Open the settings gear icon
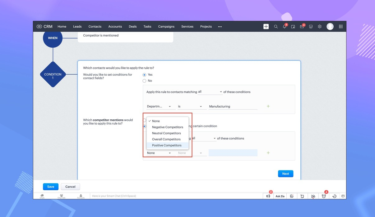This screenshot has height=217, width=375. point(320,27)
